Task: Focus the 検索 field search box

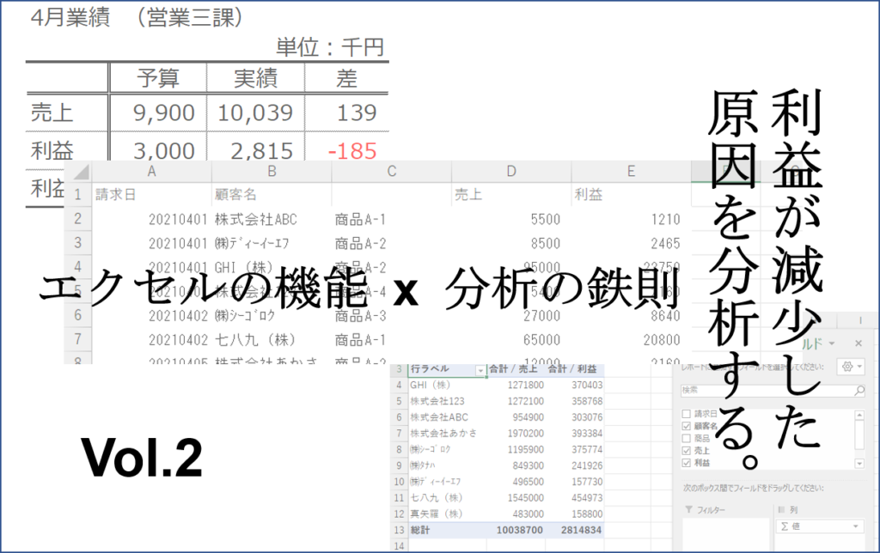Action: [773, 391]
